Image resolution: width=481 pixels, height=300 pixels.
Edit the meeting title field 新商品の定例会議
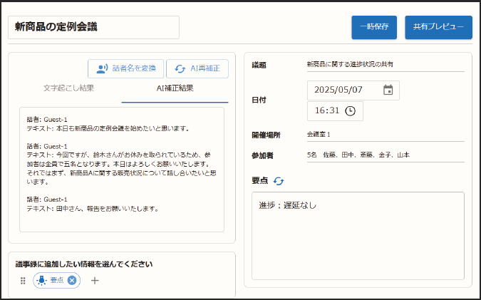(x=93, y=27)
